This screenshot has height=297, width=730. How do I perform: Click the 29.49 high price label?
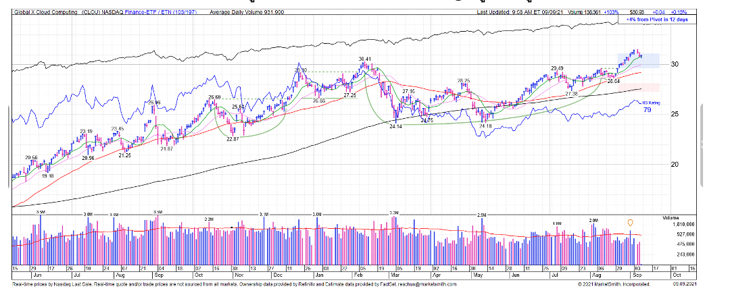[x=557, y=68]
